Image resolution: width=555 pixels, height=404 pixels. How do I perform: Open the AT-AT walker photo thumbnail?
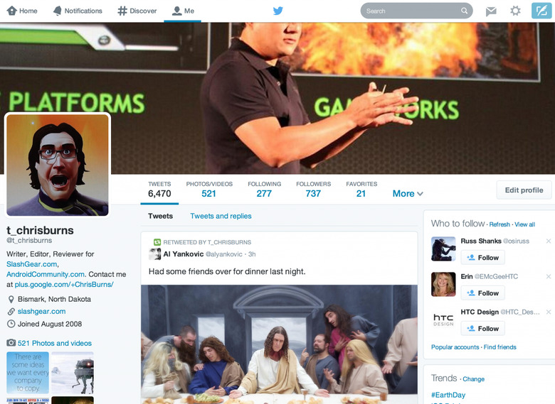73,373
